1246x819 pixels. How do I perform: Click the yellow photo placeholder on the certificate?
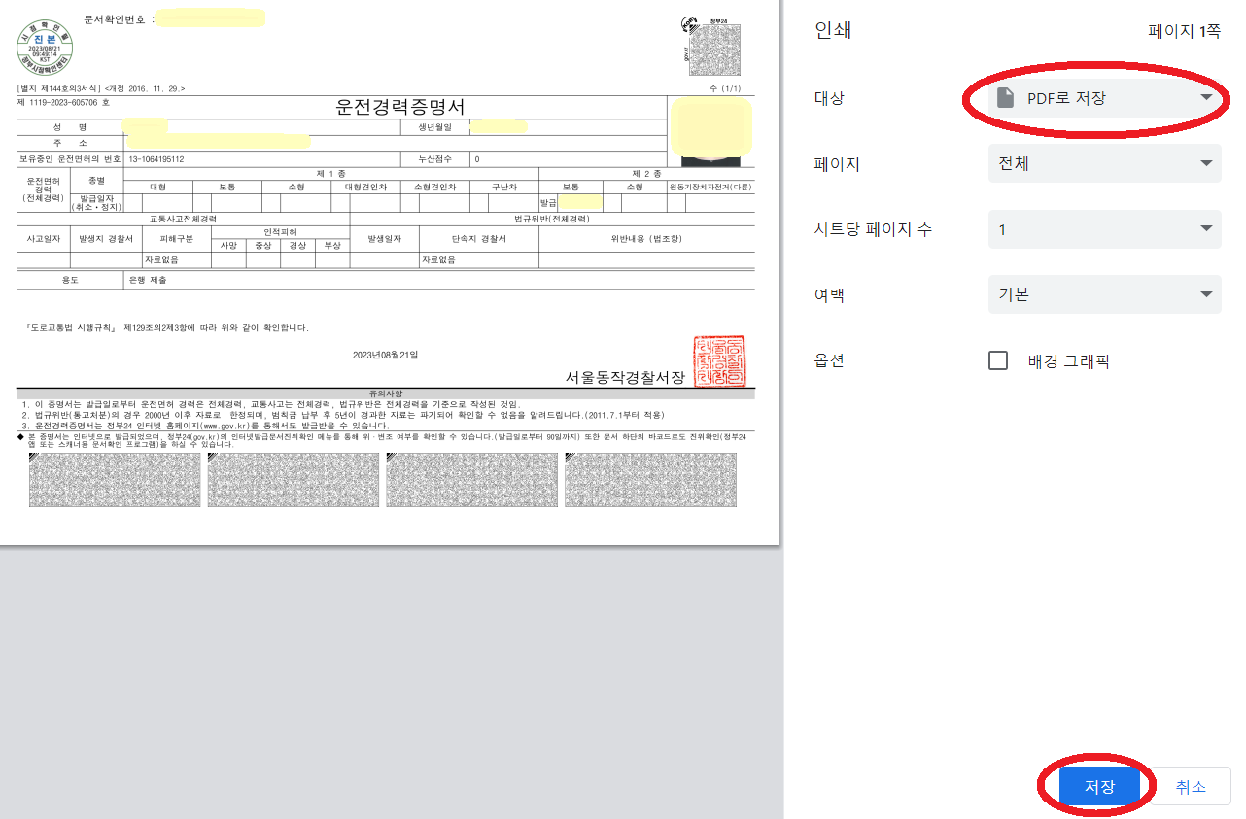(712, 126)
